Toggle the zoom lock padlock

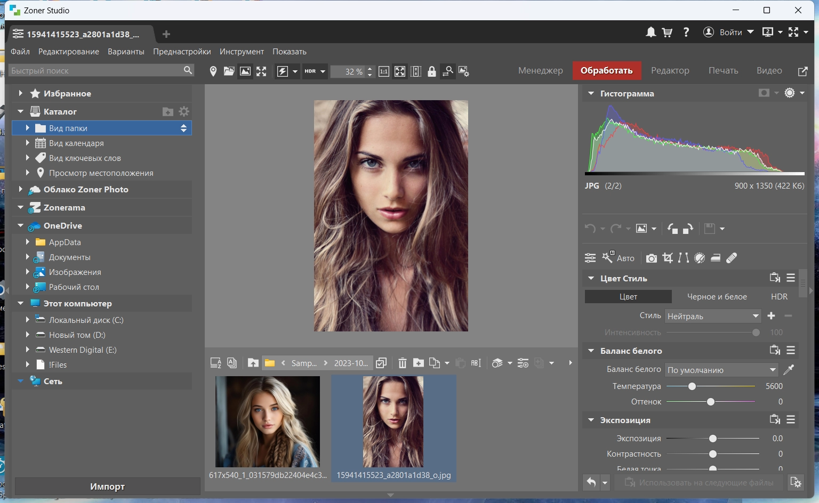pyautogui.click(x=432, y=71)
